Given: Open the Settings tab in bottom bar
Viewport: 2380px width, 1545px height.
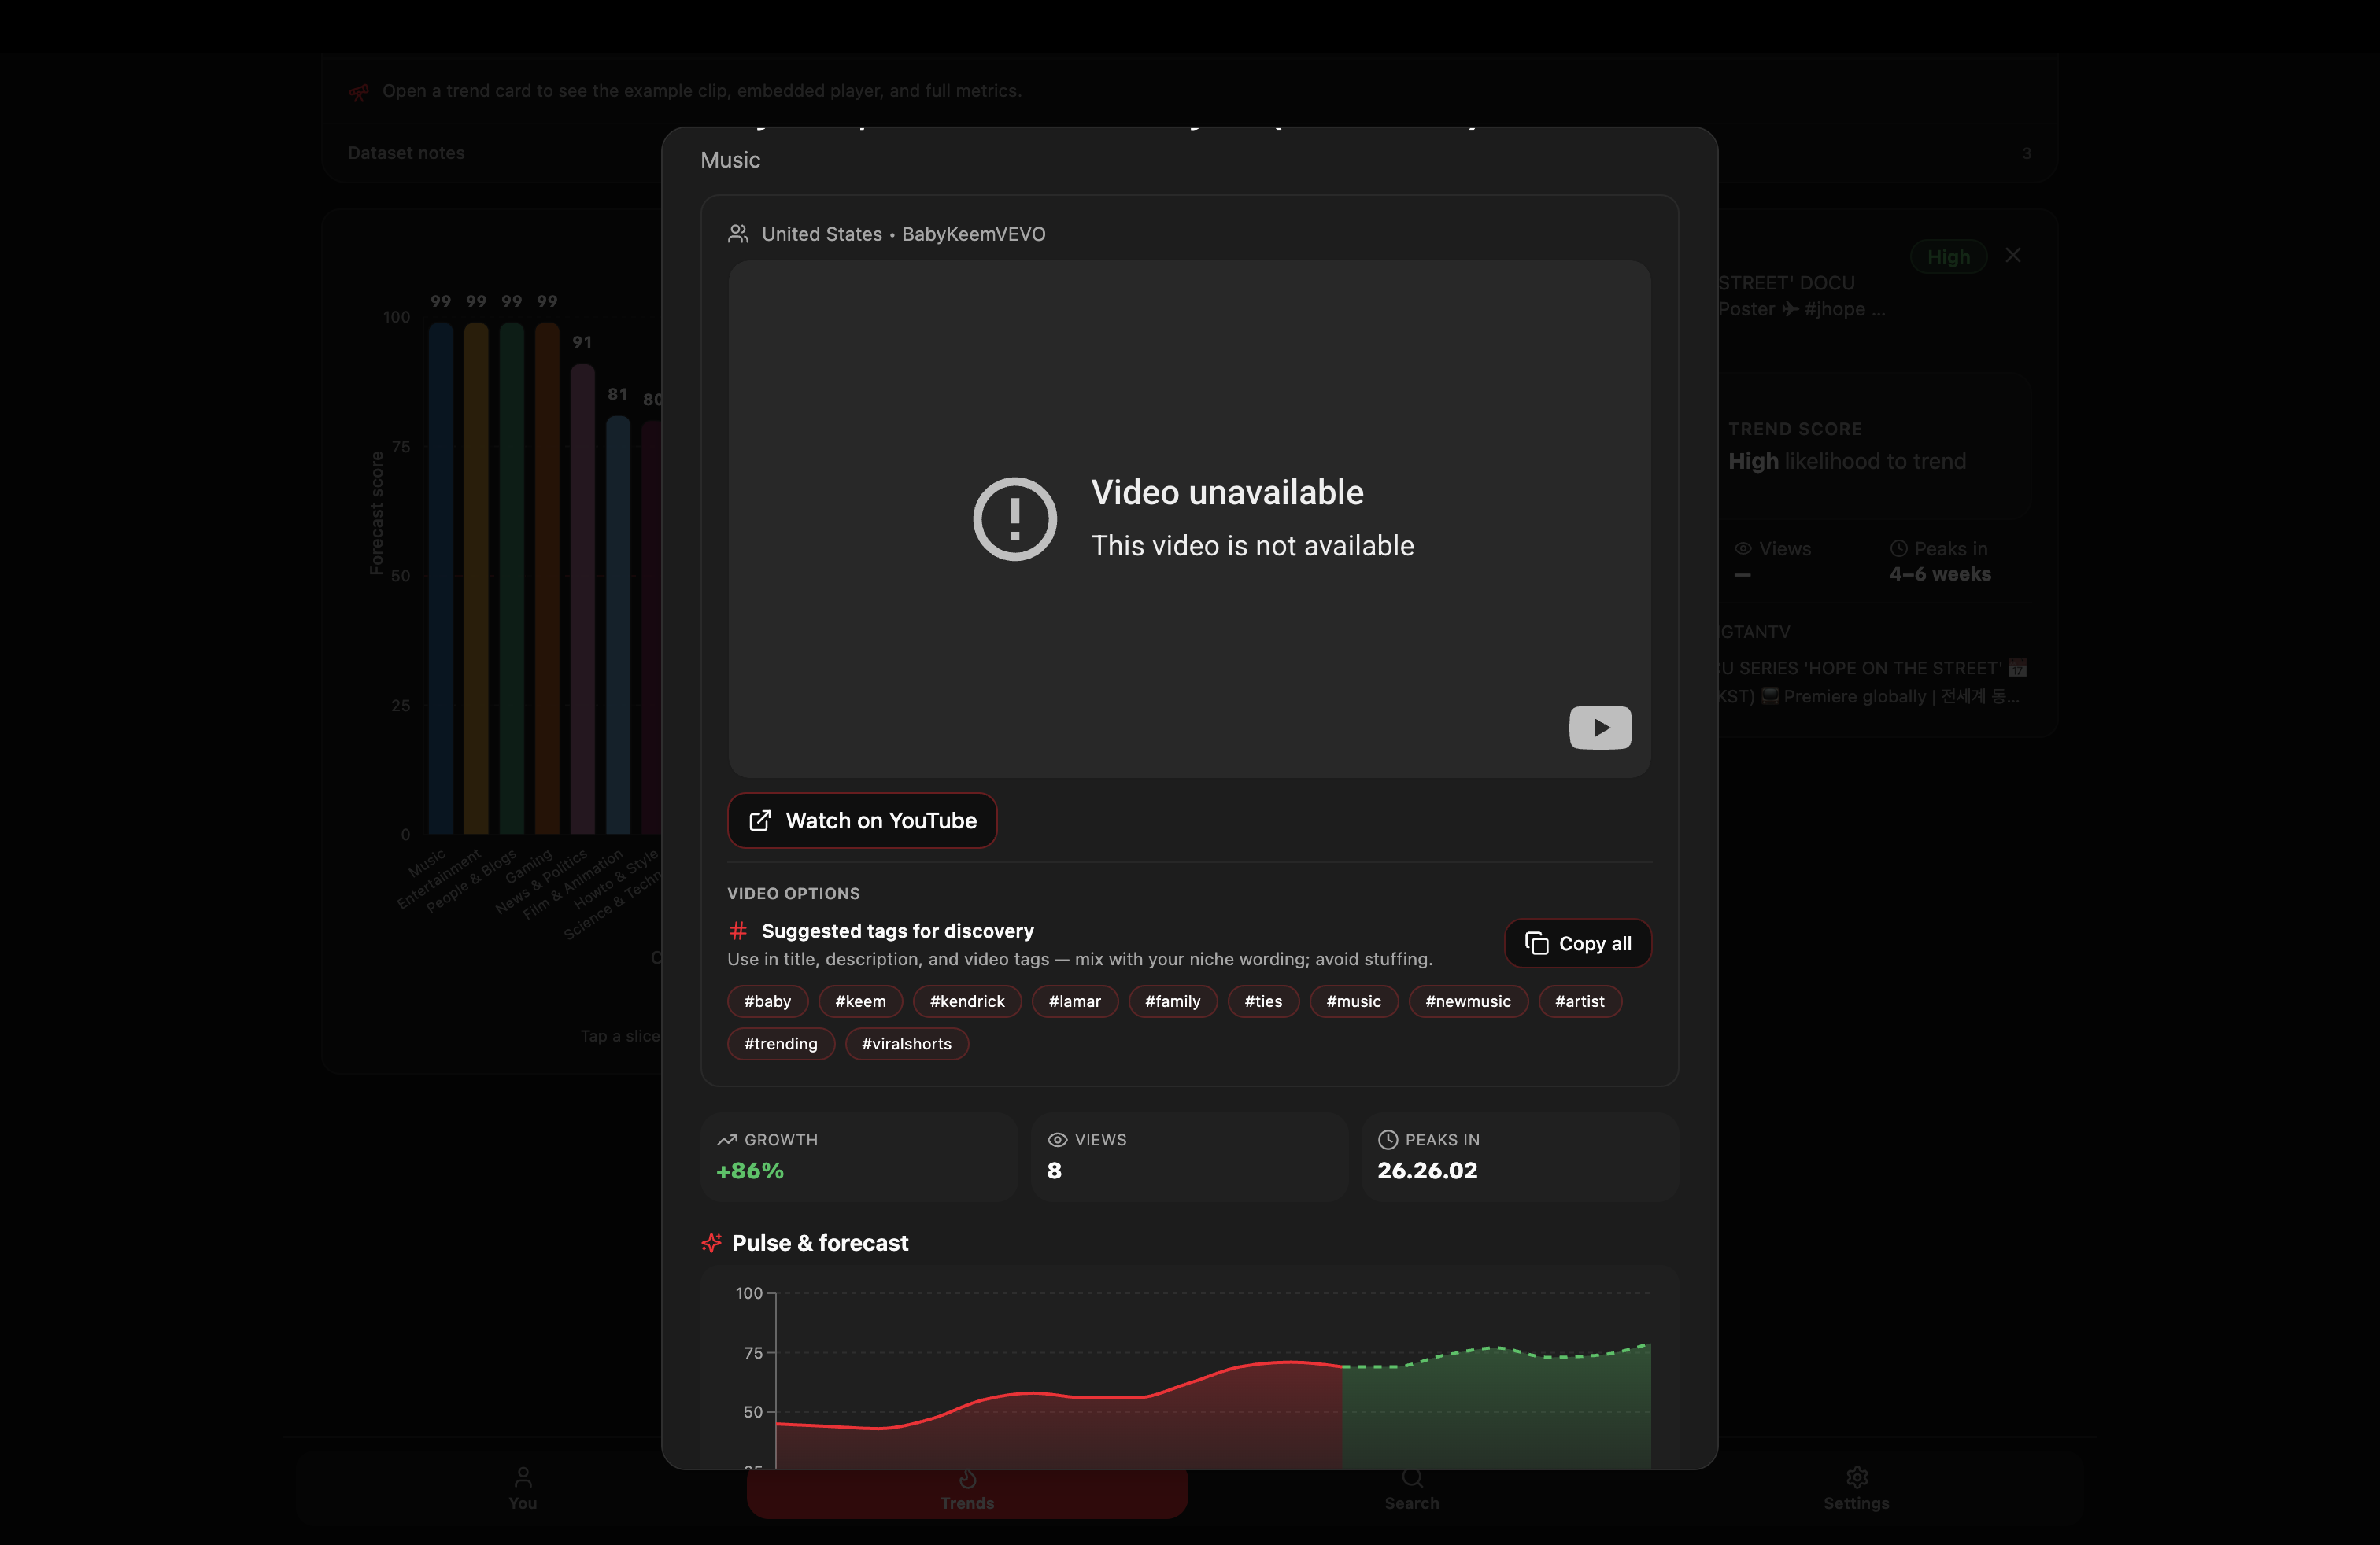Looking at the screenshot, I should [x=1856, y=1489].
